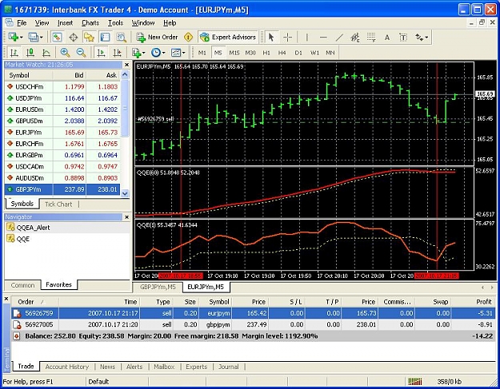Select the text label A tool
500x389 pixels.
[386, 38]
